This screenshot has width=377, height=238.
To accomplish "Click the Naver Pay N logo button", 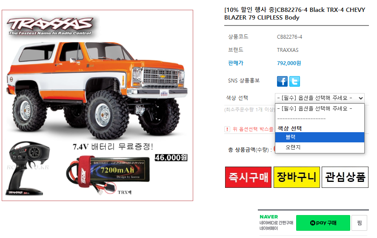I will click(323, 223).
